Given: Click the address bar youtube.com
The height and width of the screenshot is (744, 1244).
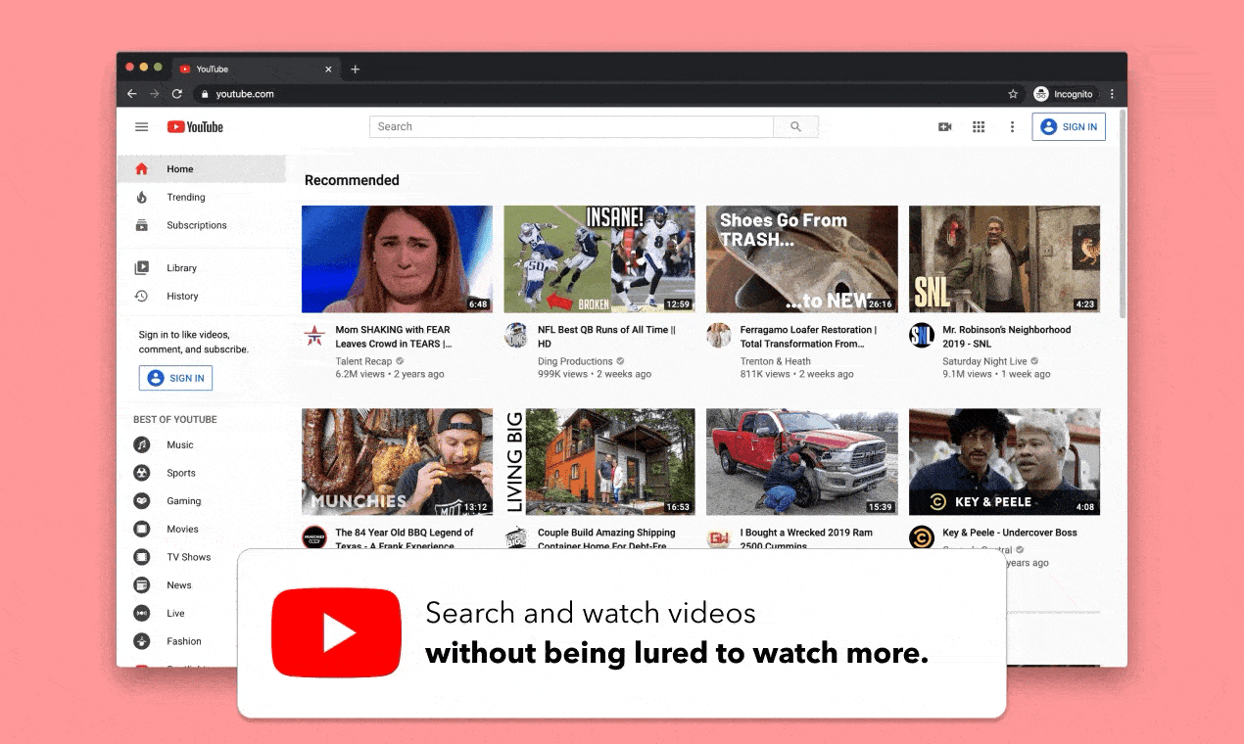Looking at the screenshot, I should coord(245,94).
